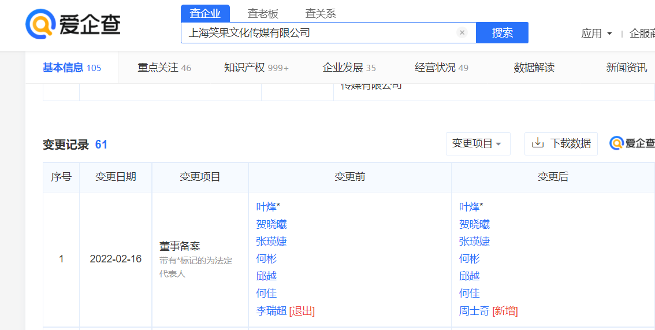This screenshot has height=330, width=655.
Task: Click 周士奇 marked 新增
Action: [x=474, y=311]
